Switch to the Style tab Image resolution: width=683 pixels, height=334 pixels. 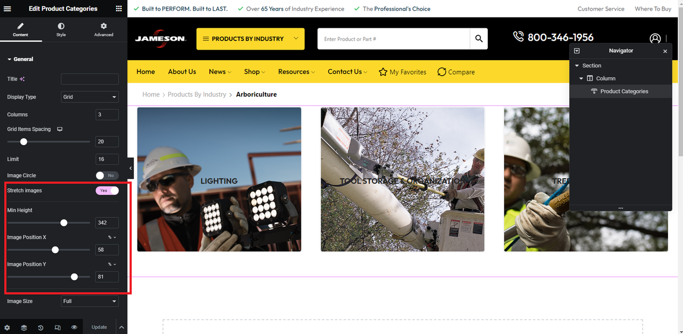coord(61,29)
